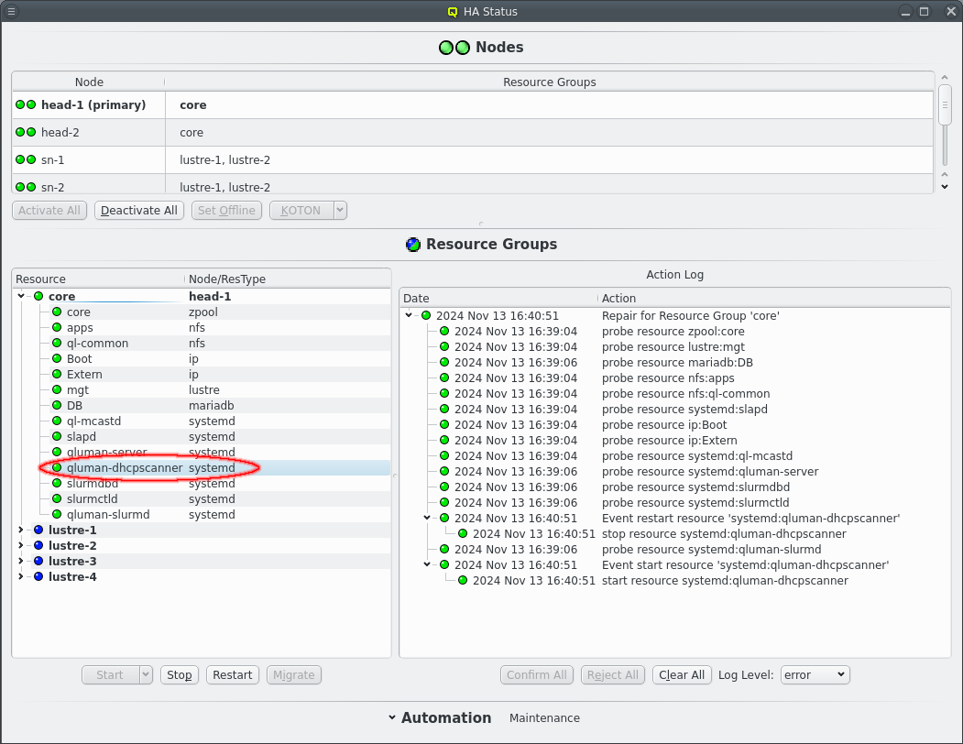Click green status dot of Extern resource
The image size is (963, 744).
click(57, 374)
